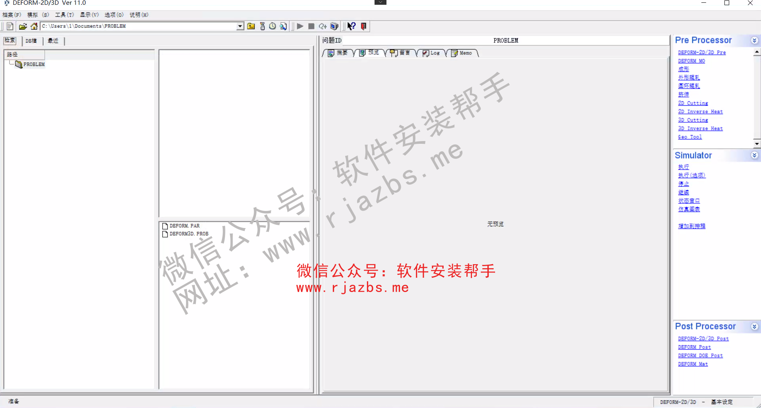Click the 执行(选项) link
The image size is (761, 408).
point(692,175)
